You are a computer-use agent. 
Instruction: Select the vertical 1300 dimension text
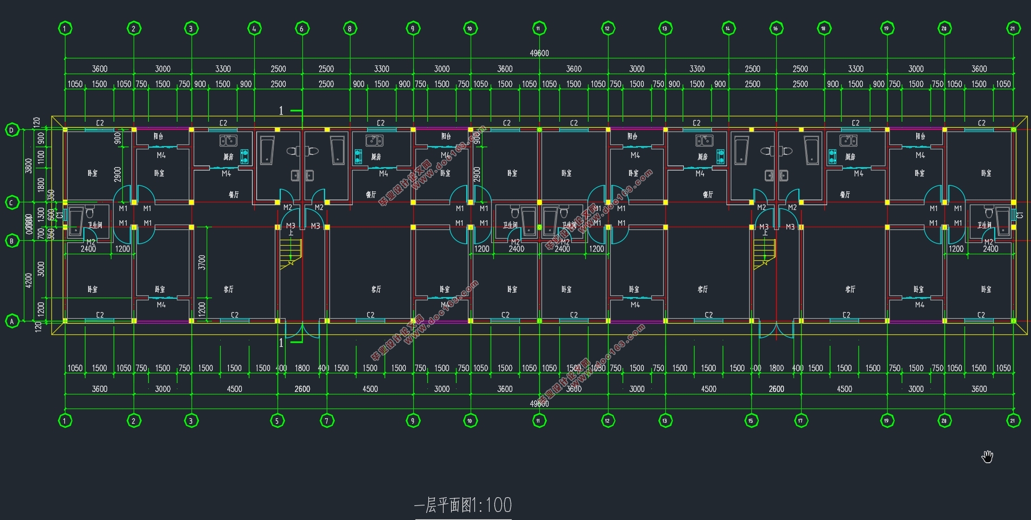pos(41,214)
